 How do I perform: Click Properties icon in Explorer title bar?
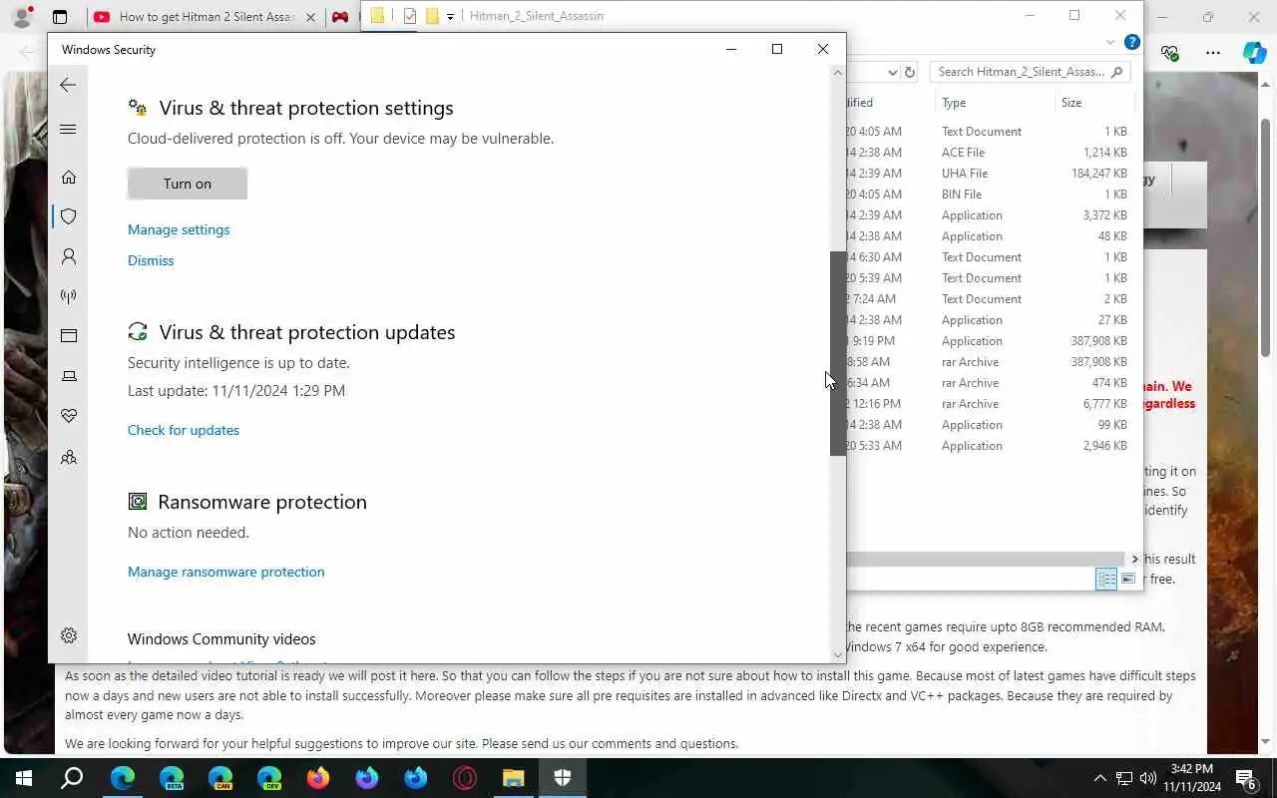[409, 16]
